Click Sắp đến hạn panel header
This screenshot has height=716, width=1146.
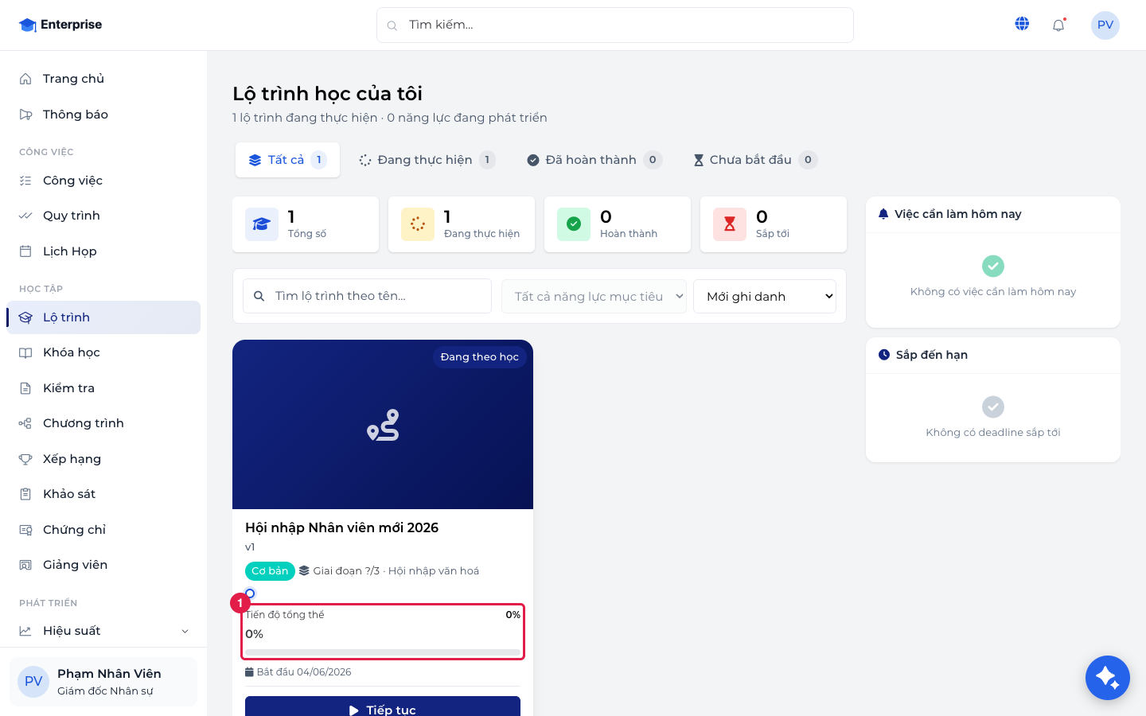993,355
